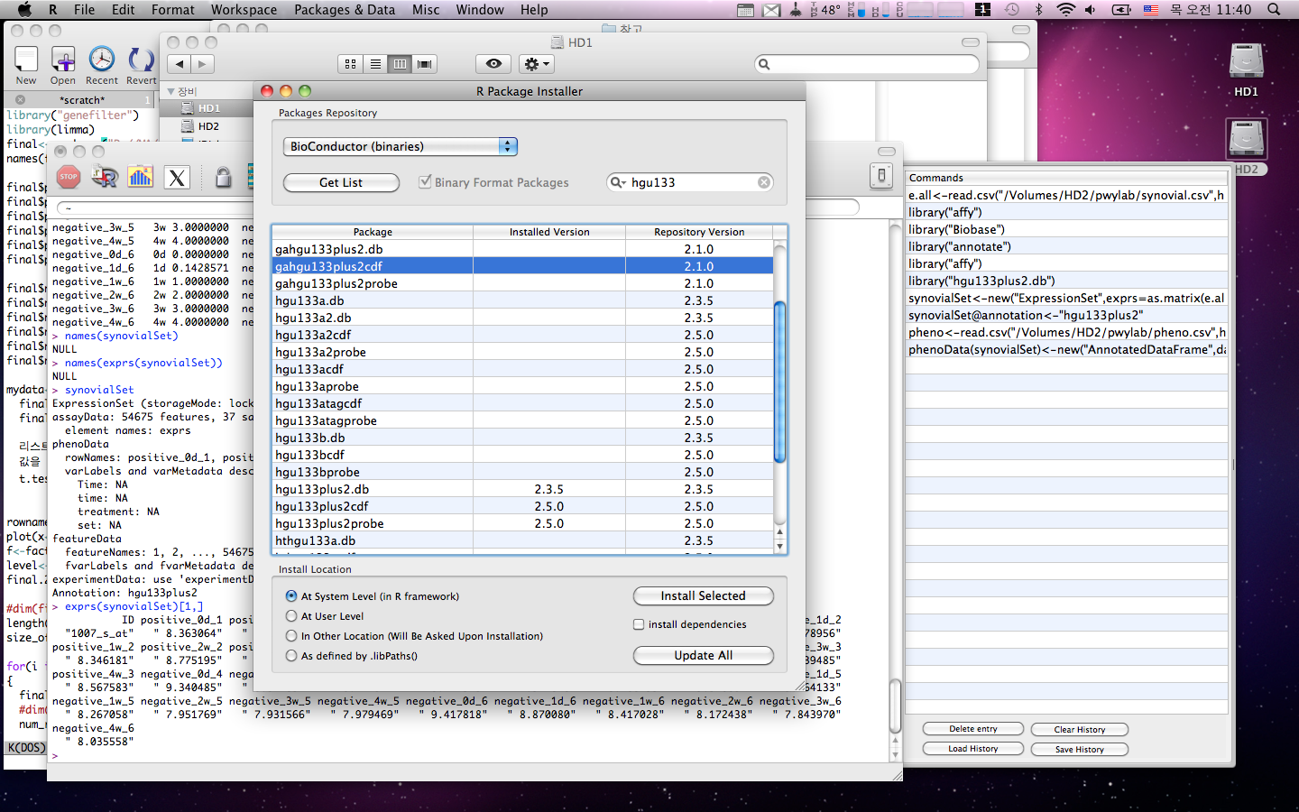Click the Load History button

coord(973,749)
